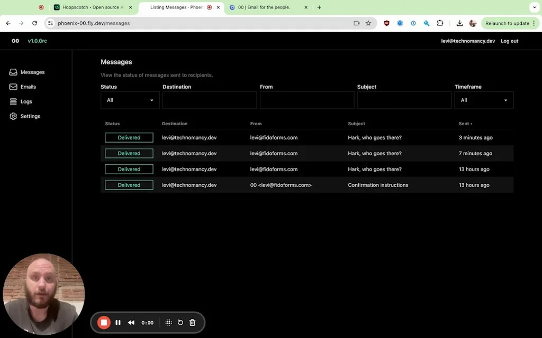Pause the screen recording
Image resolution: width=542 pixels, height=338 pixels.
click(118, 322)
